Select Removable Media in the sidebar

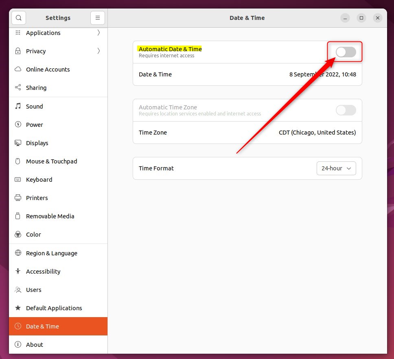pyautogui.click(x=58, y=216)
